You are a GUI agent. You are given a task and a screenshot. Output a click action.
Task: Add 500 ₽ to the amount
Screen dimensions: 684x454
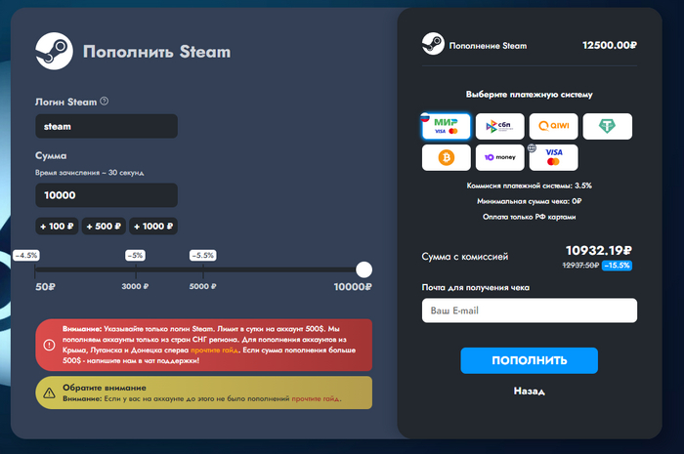pyautogui.click(x=104, y=227)
